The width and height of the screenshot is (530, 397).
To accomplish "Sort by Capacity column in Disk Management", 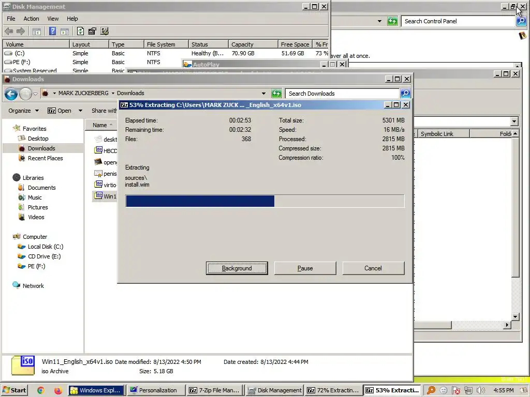I will 253,44.
